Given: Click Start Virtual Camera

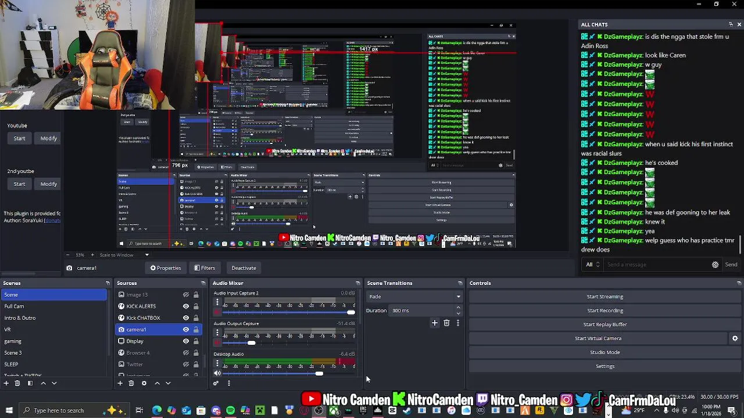Looking at the screenshot, I should pos(598,338).
